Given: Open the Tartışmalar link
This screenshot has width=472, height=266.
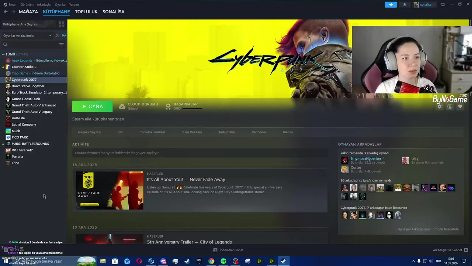Looking at the screenshot, I should [226, 132].
